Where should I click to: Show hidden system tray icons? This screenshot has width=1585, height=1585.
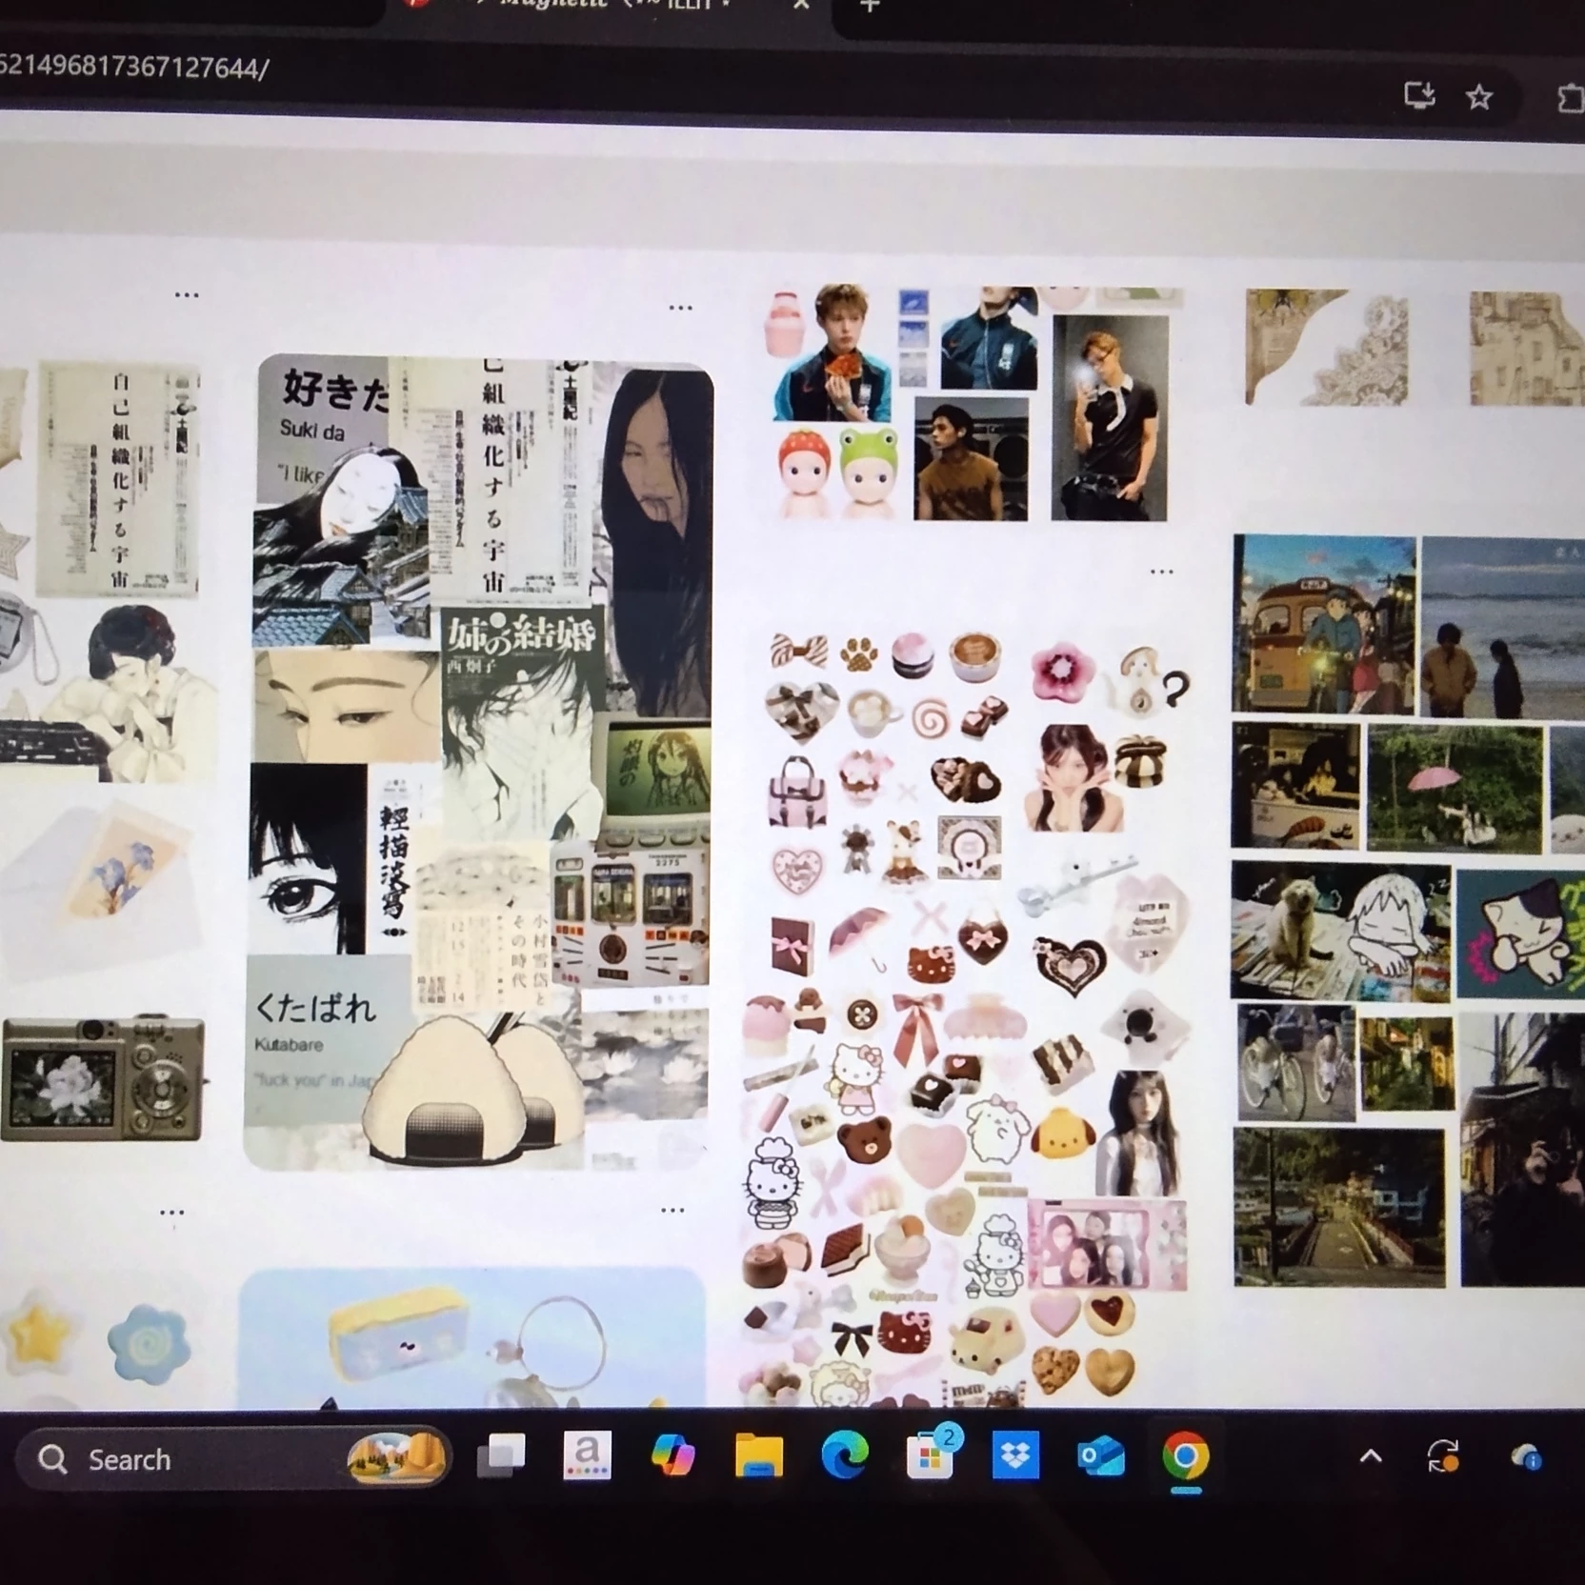click(x=1371, y=1456)
